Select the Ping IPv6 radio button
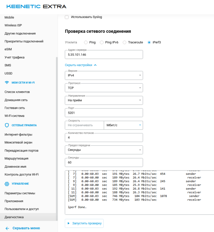The width and height of the screenshot is (214, 232). (x=102, y=42)
